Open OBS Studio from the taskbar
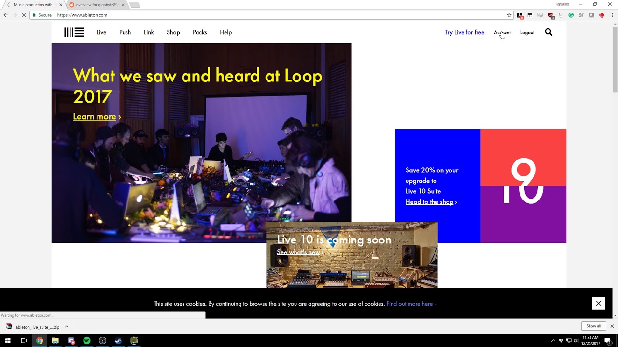The height and width of the screenshot is (347, 618). click(x=102, y=341)
